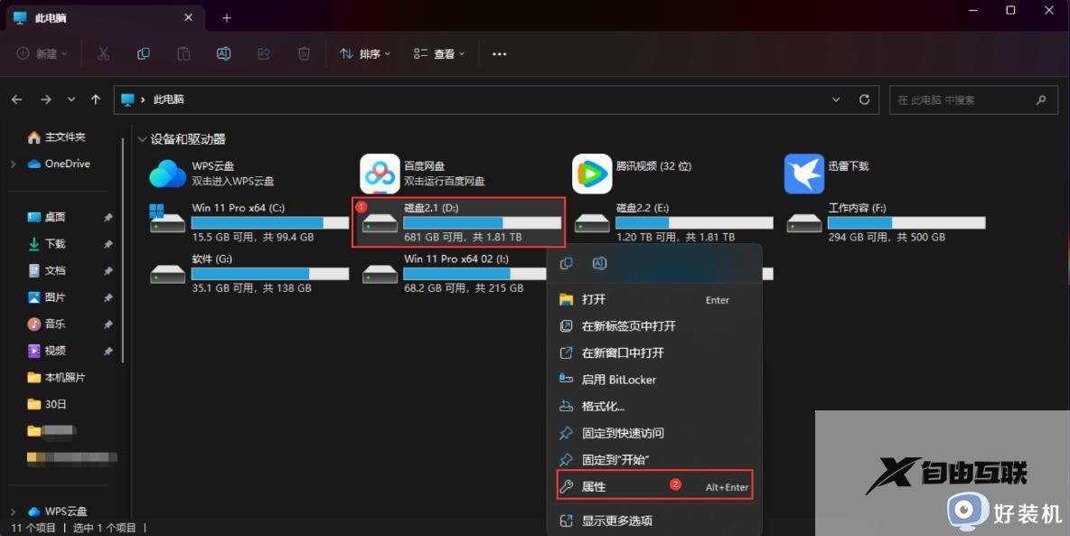Screen dimensions: 1070x536
Task: Open the 新建 dropdown menu
Action: coord(40,53)
